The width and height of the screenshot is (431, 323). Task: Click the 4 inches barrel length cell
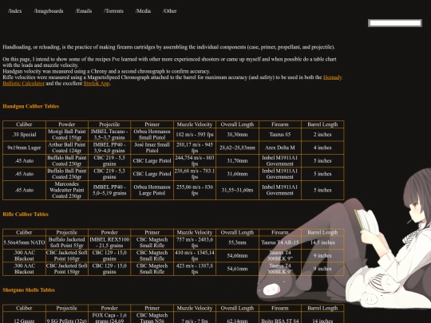point(322,148)
